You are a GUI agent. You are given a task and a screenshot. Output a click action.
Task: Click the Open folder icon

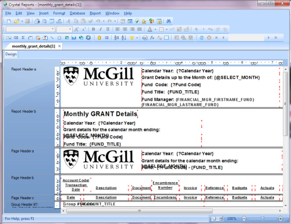tap(16, 21)
